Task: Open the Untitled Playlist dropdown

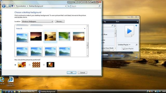Action: (124, 45)
